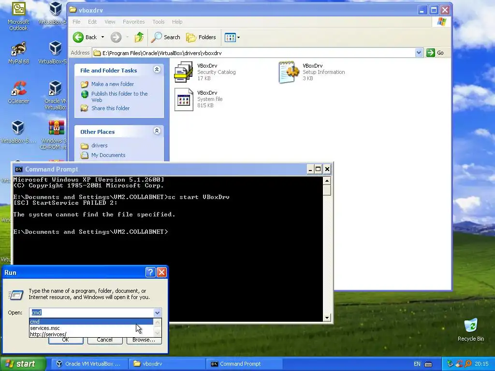
Task: Click Command Prompt scrollbar down arrow
Action: (327, 318)
